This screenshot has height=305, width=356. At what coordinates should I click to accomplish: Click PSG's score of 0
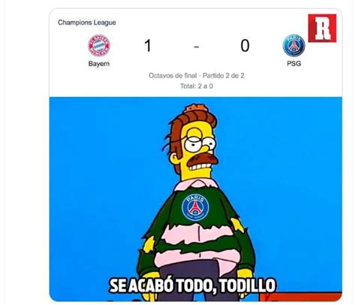click(x=245, y=46)
